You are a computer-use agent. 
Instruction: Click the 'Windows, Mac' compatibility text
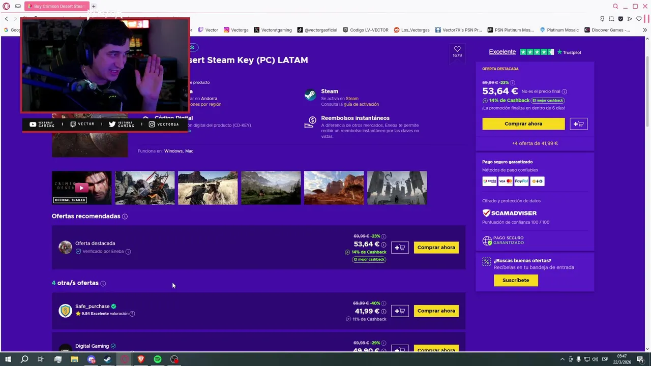(179, 151)
